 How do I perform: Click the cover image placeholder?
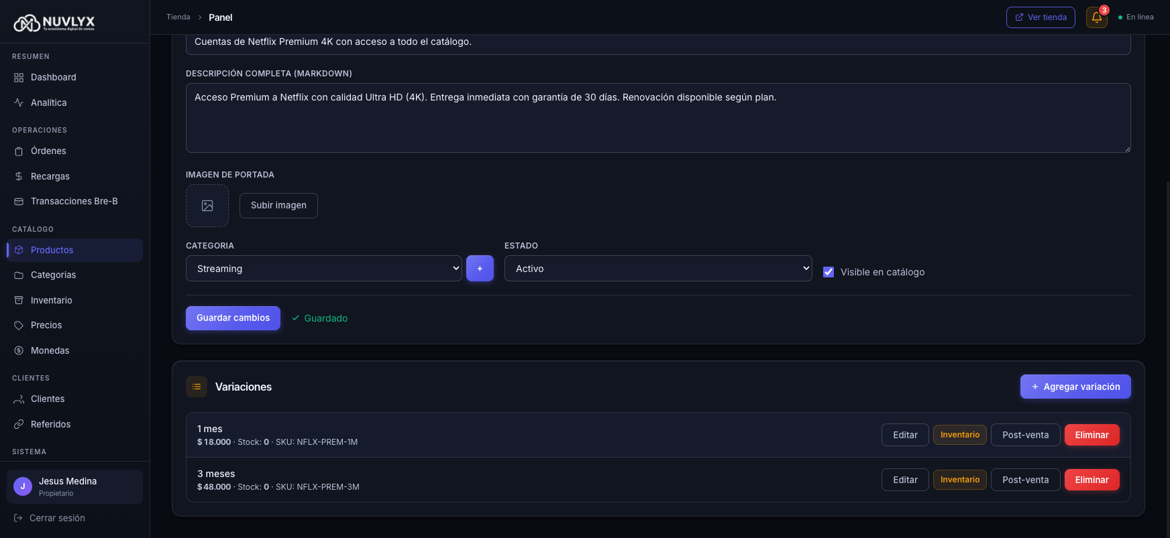click(x=207, y=206)
